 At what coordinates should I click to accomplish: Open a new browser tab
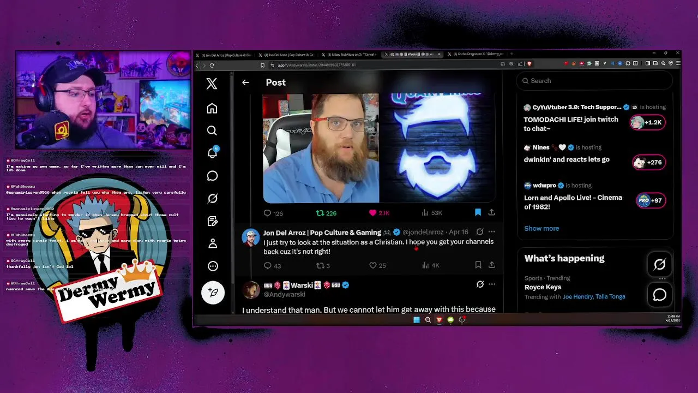coord(512,54)
